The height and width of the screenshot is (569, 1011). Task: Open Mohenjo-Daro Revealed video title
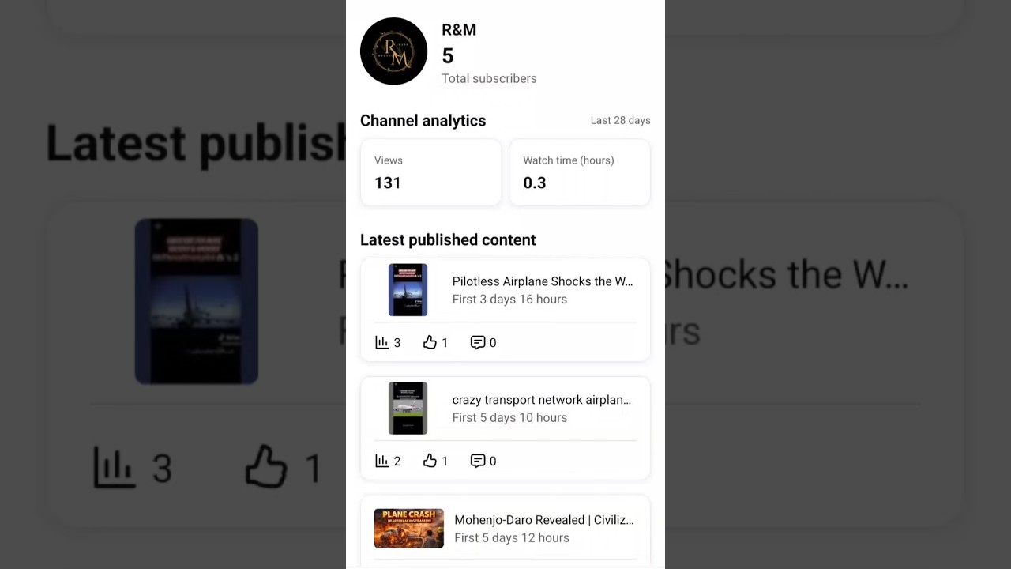pos(544,520)
